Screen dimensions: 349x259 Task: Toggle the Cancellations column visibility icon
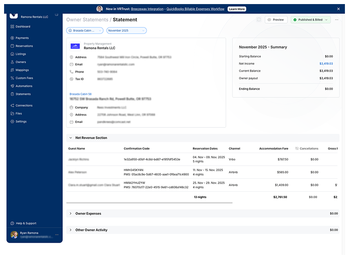[297, 149]
